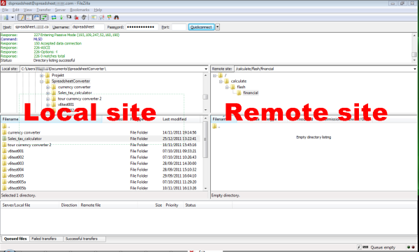The height and width of the screenshot is (252, 419).
Task: Click the Quickconnect button
Action: click(x=201, y=27)
